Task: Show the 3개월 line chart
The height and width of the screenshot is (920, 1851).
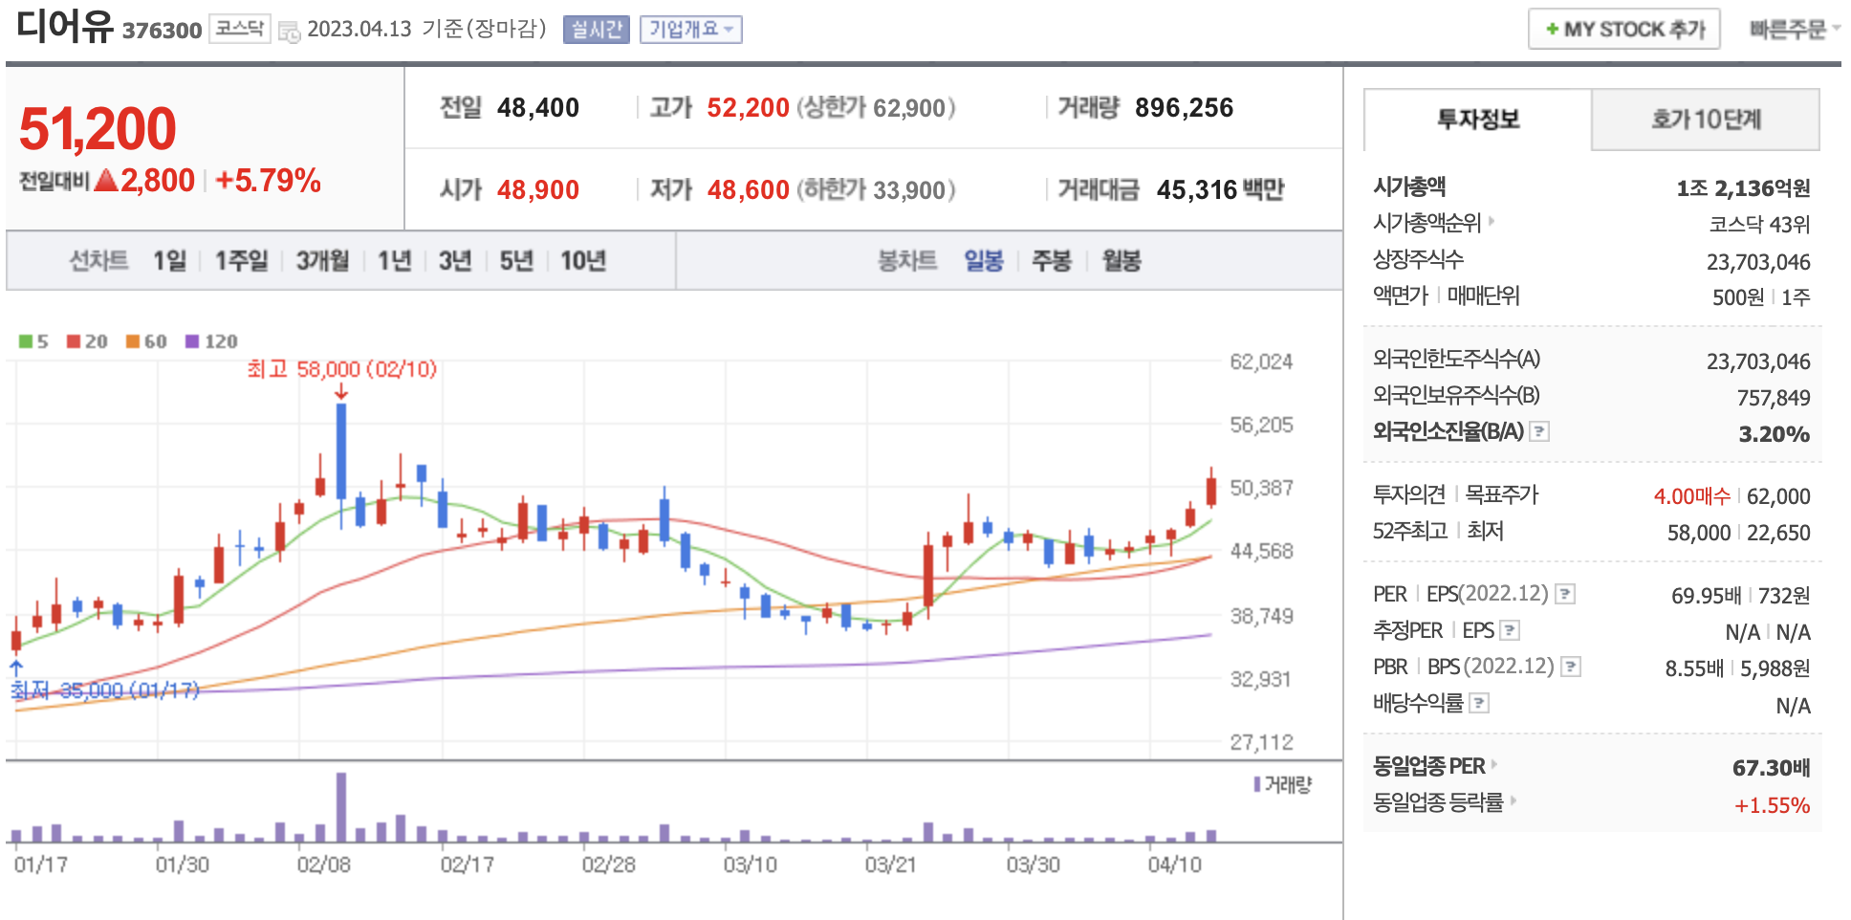Action: (x=322, y=261)
